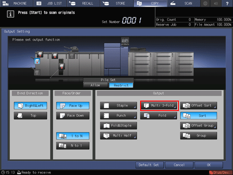The height and width of the screenshot is (175, 233).
Task: Set Pile Set to Restrict
Action: (121, 85)
